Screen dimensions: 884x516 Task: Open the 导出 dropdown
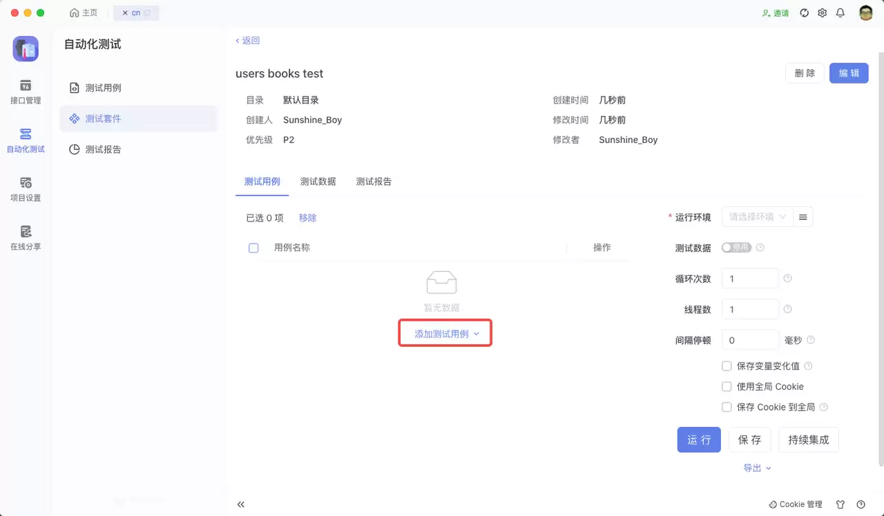pos(757,468)
